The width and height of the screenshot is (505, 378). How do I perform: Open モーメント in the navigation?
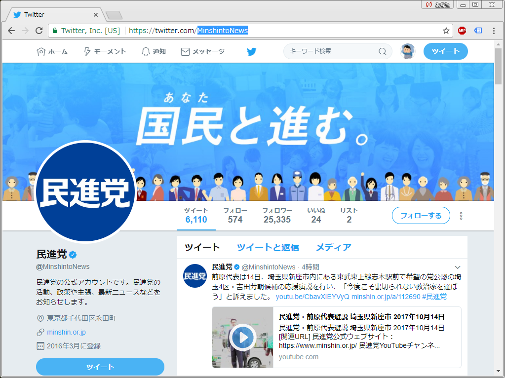105,51
